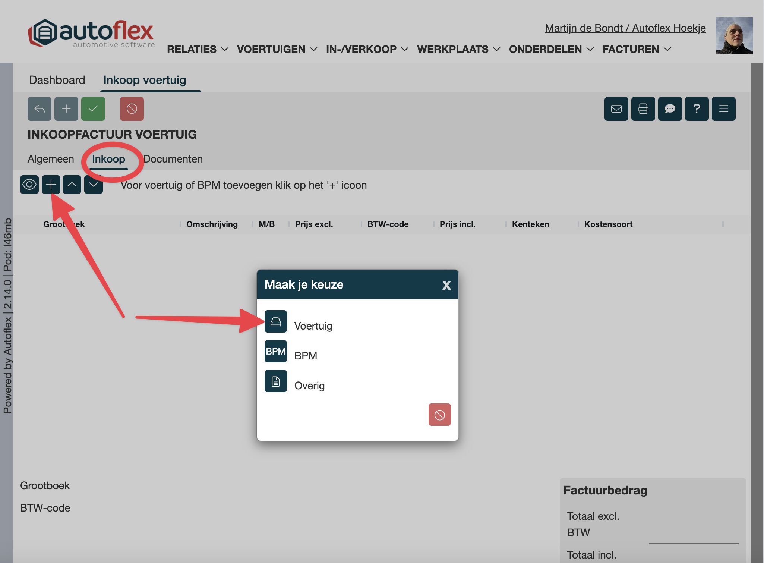Click the question mark help icon

[697, 109]
